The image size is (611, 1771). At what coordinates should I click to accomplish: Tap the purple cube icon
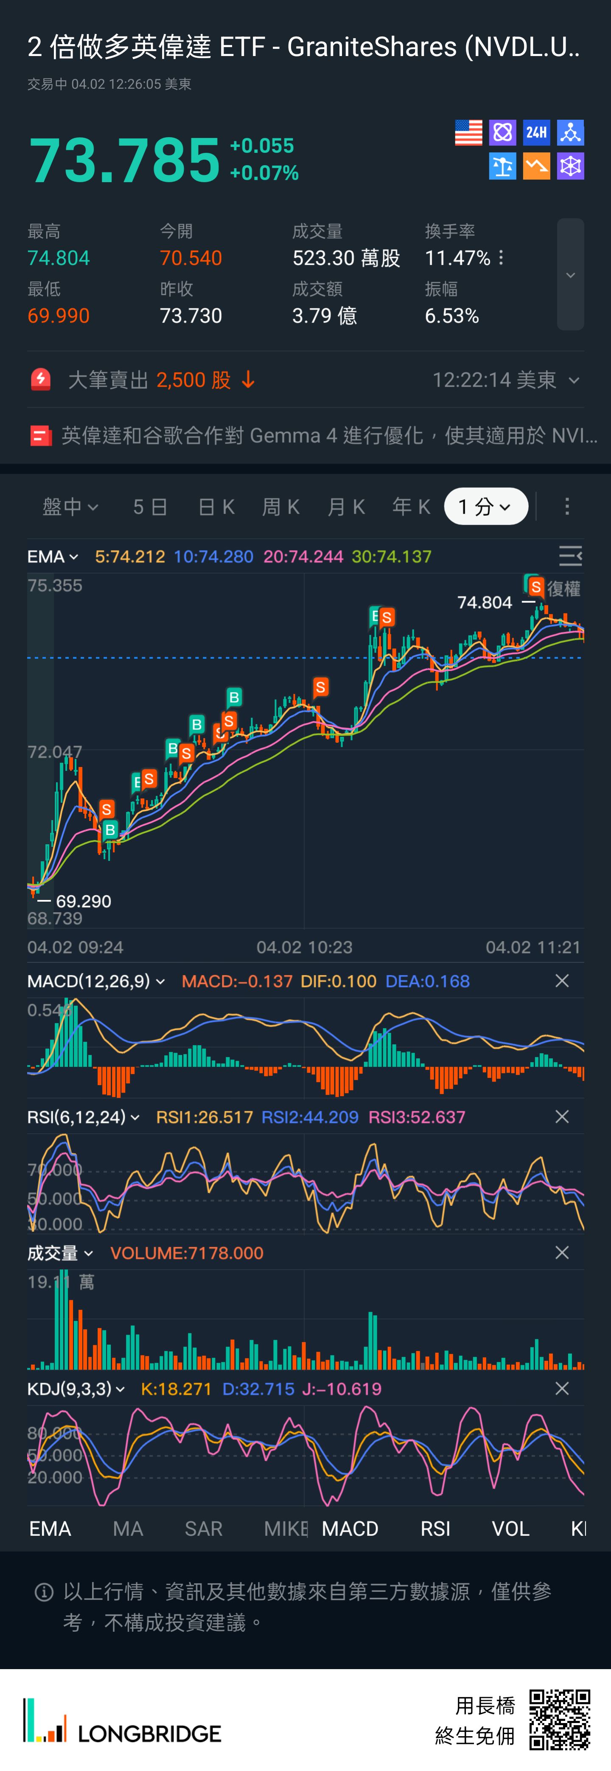pyautogui.click(x=570, y=166)
